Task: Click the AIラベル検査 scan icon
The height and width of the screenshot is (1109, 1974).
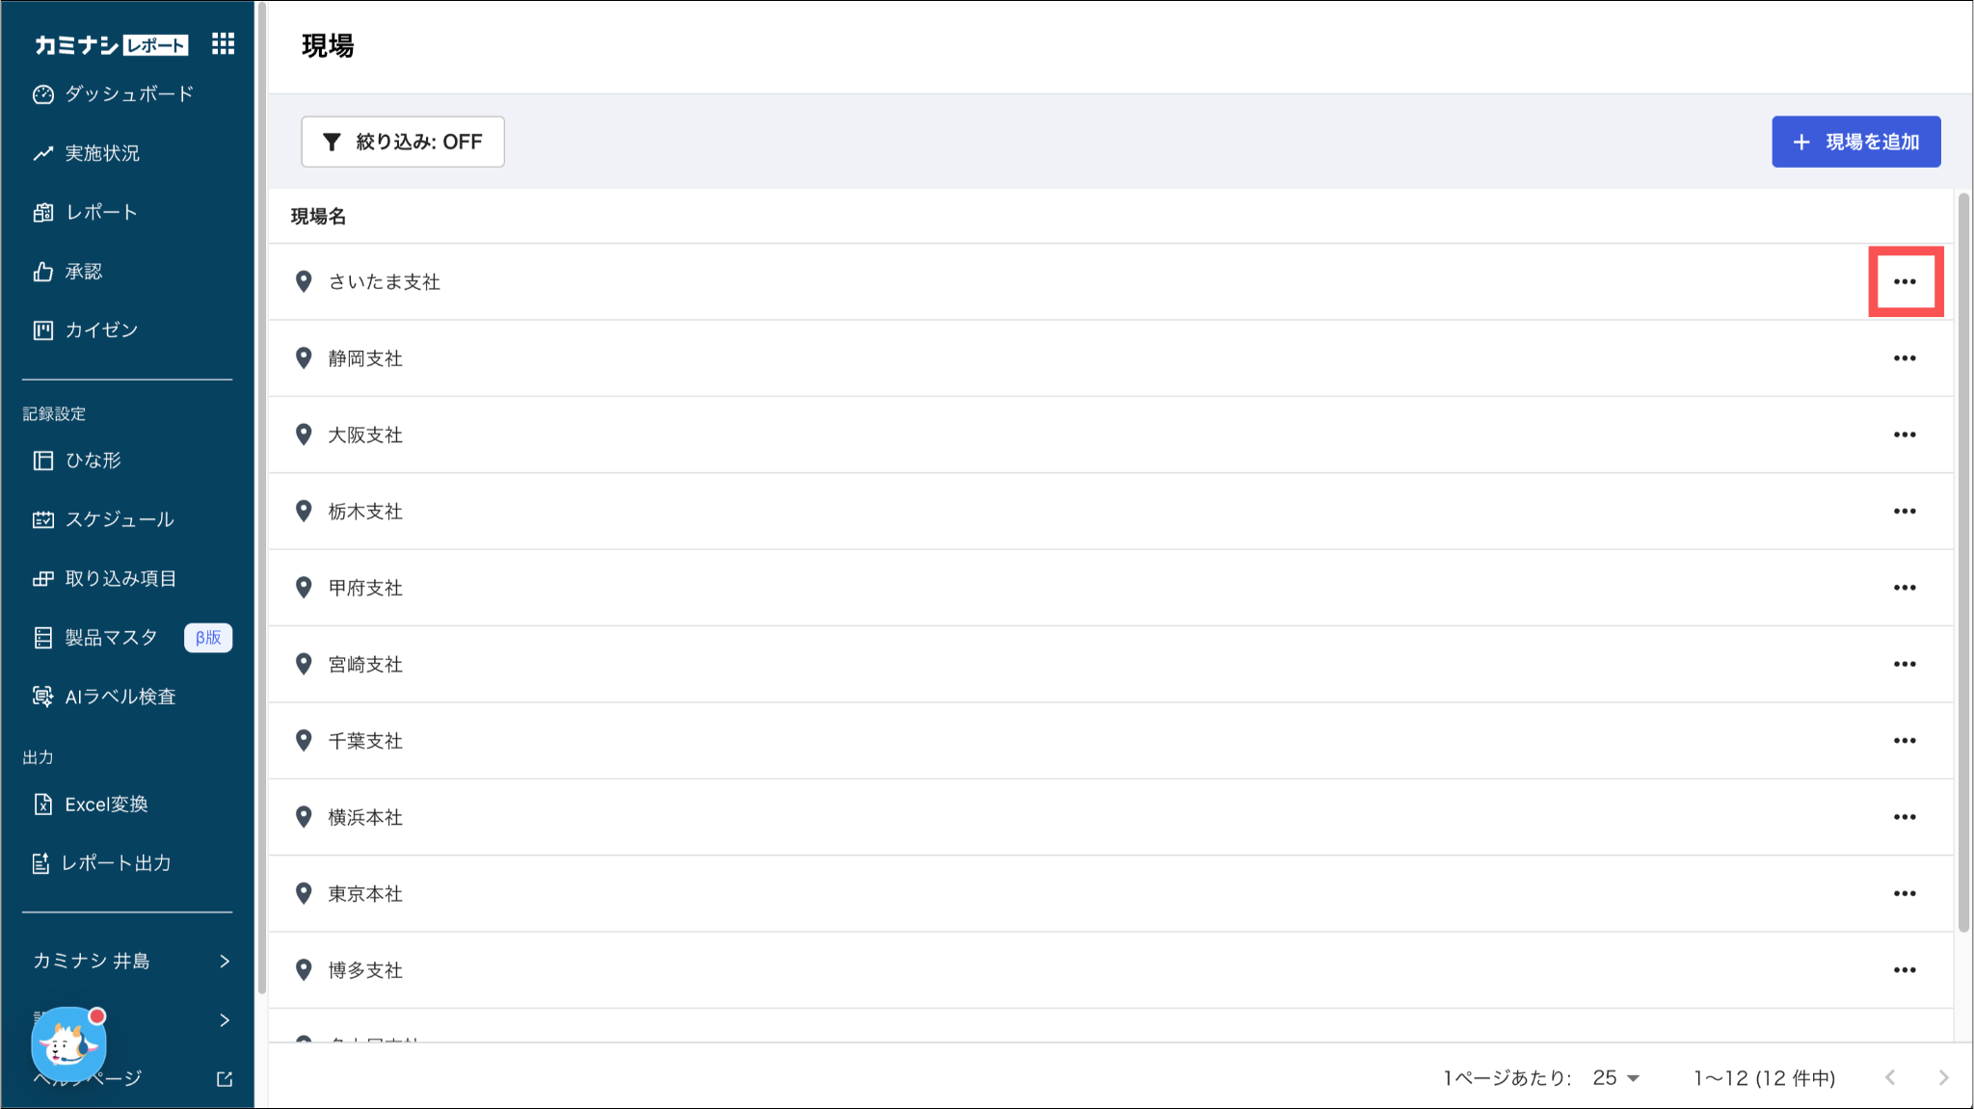Action: tap(42, 697)
